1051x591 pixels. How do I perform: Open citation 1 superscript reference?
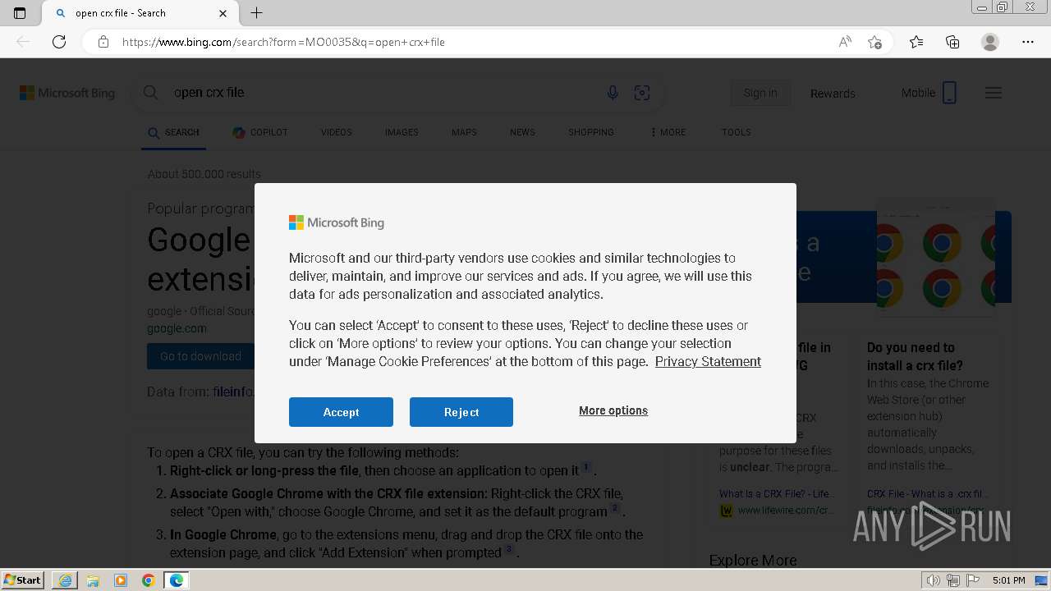[586, 467]
